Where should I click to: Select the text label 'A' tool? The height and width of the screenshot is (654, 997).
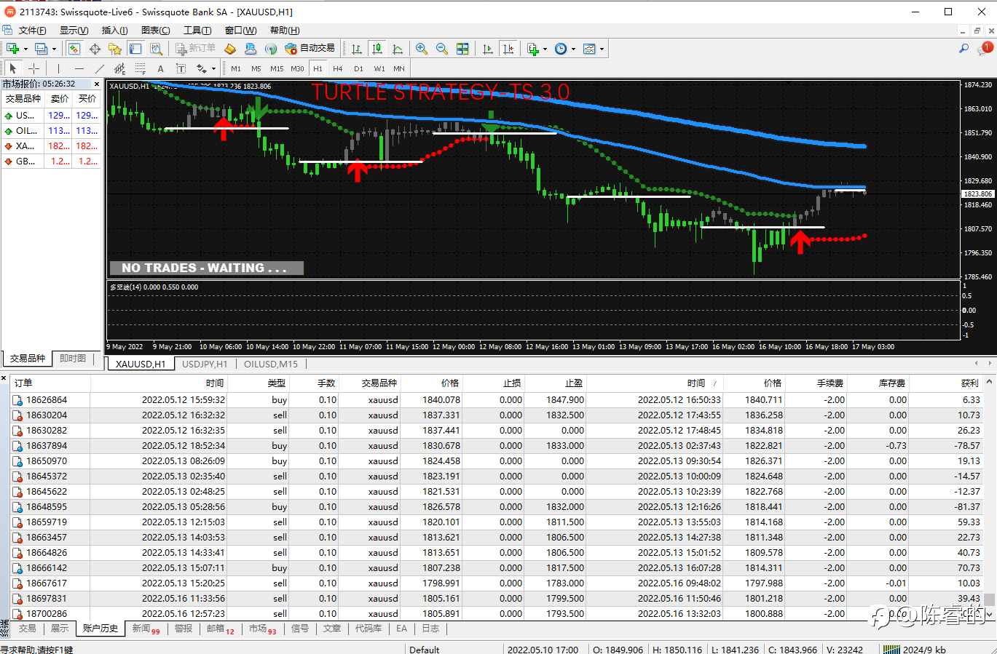pos(160,68)
